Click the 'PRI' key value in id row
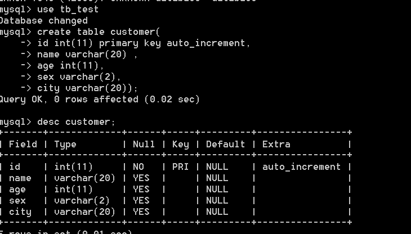Viewport: 411px width, 234px height. [x=180, y=167]
